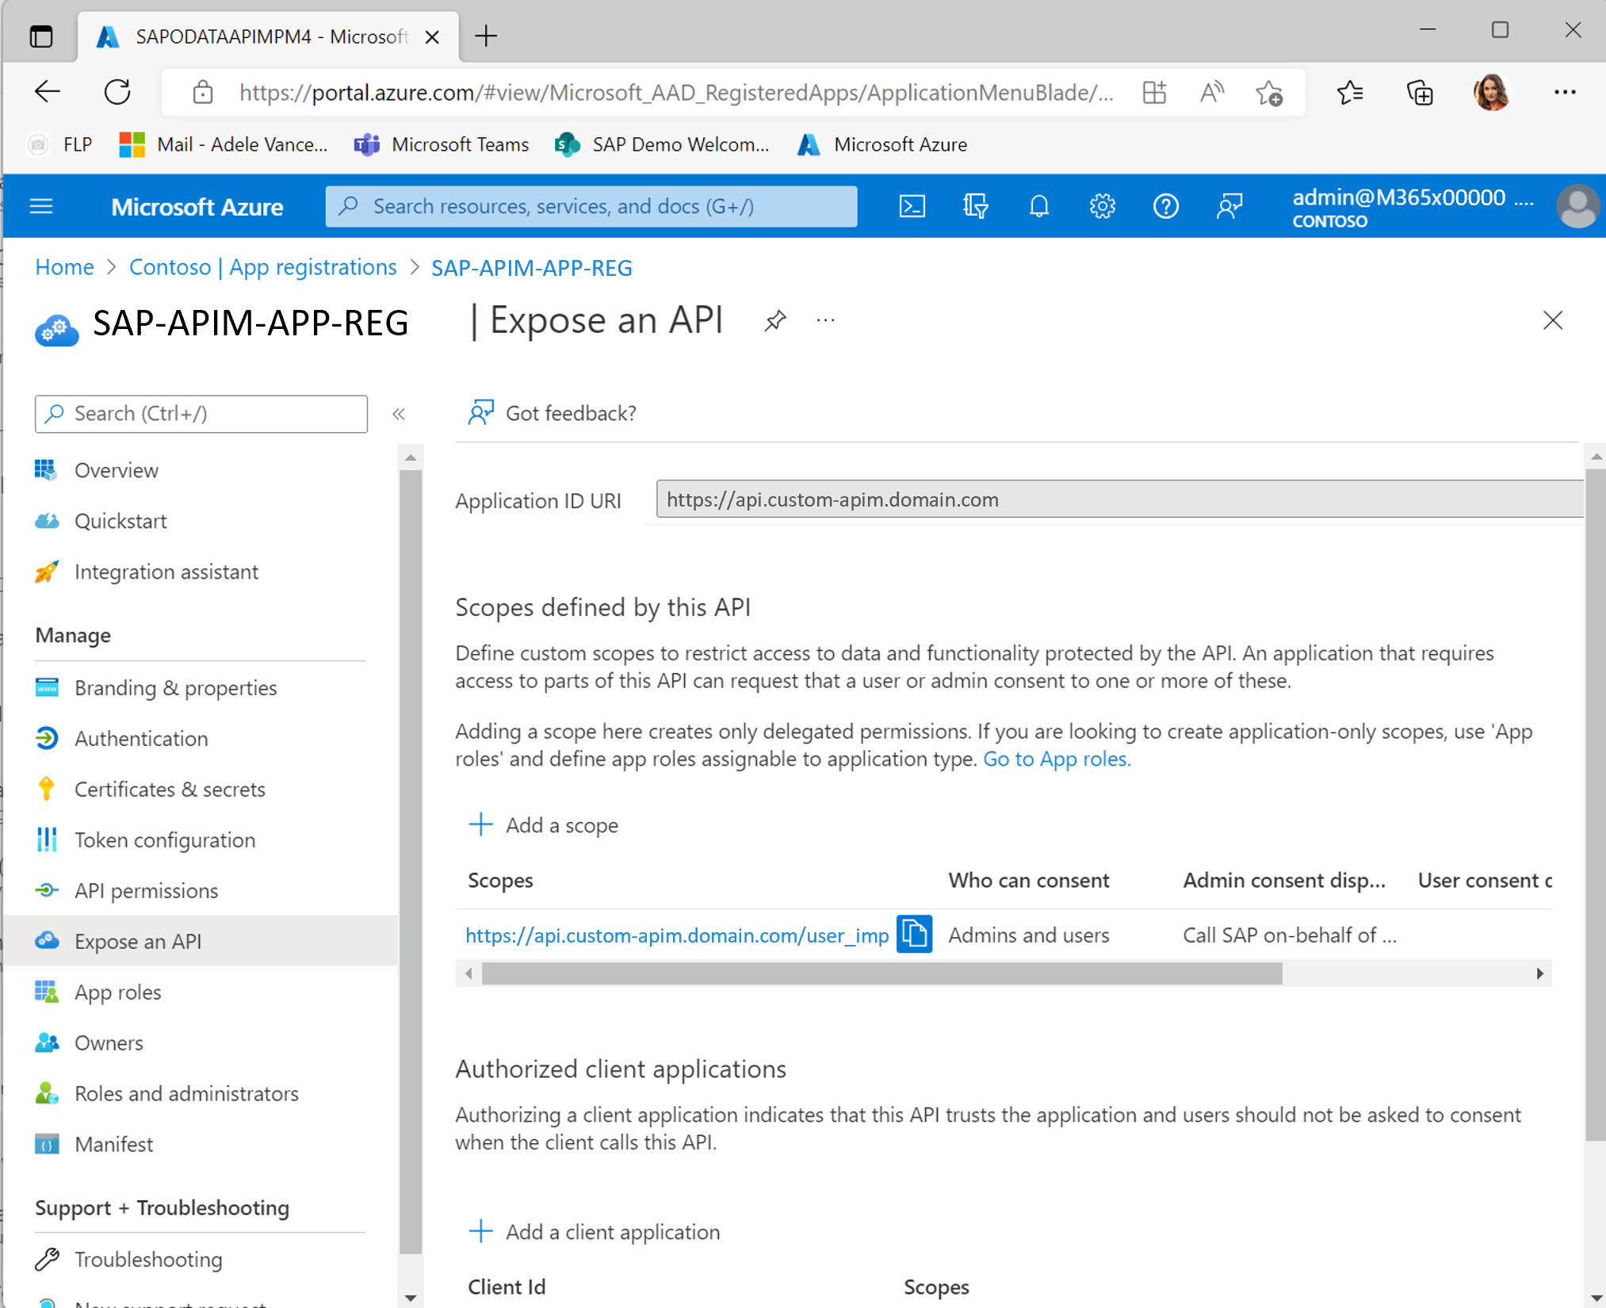Click Owners management icon

click(47, 1042)
